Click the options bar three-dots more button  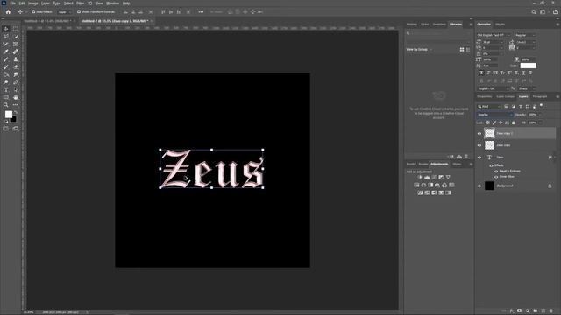point(201,11)
